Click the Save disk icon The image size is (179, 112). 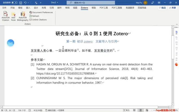pos(21,3)
